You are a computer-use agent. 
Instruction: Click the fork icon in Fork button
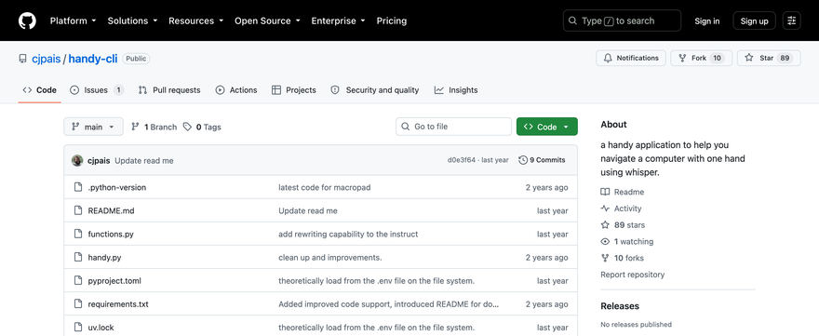tap(682, 58)
